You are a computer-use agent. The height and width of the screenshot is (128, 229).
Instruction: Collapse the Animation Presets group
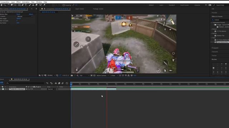(211, 23)
